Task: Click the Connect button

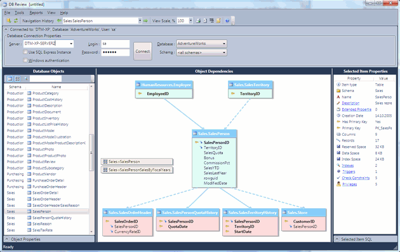Action: coord(143,51)
